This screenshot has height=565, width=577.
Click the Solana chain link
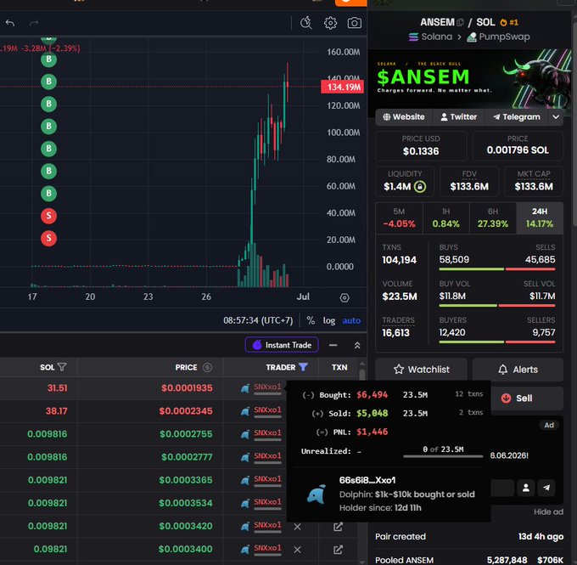pyautogui.click(x=430, y=37)
